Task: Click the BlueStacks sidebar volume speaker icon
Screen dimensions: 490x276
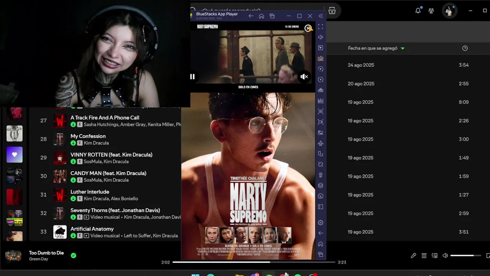Action: pyautogui.click(x=321, y=37)
